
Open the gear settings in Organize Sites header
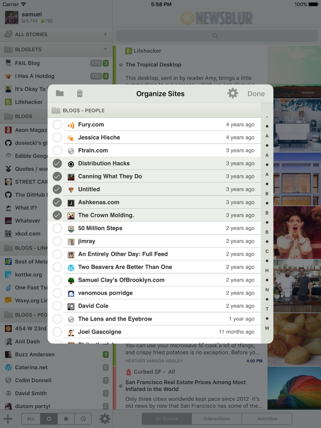[x=233, y=93]
